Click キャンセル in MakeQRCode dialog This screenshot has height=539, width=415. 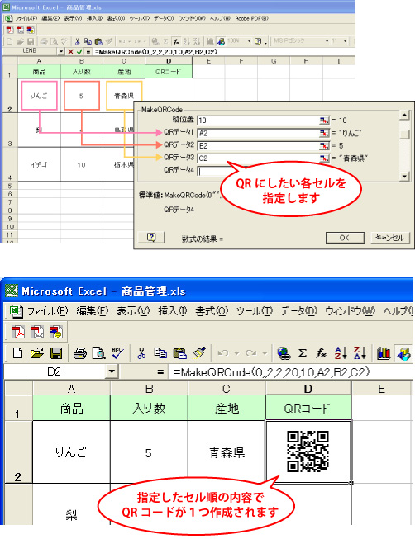[x=390, y=238]
